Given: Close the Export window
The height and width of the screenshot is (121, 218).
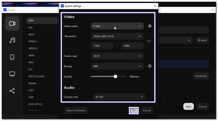Looking at the screenshot, I should point(213,10).
